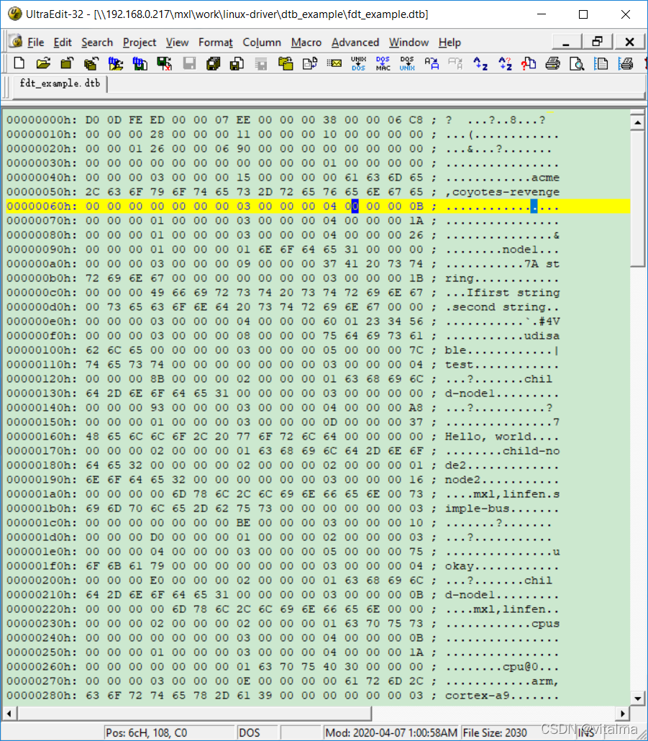Click the two-pages with arrows icon

point(310,63)
